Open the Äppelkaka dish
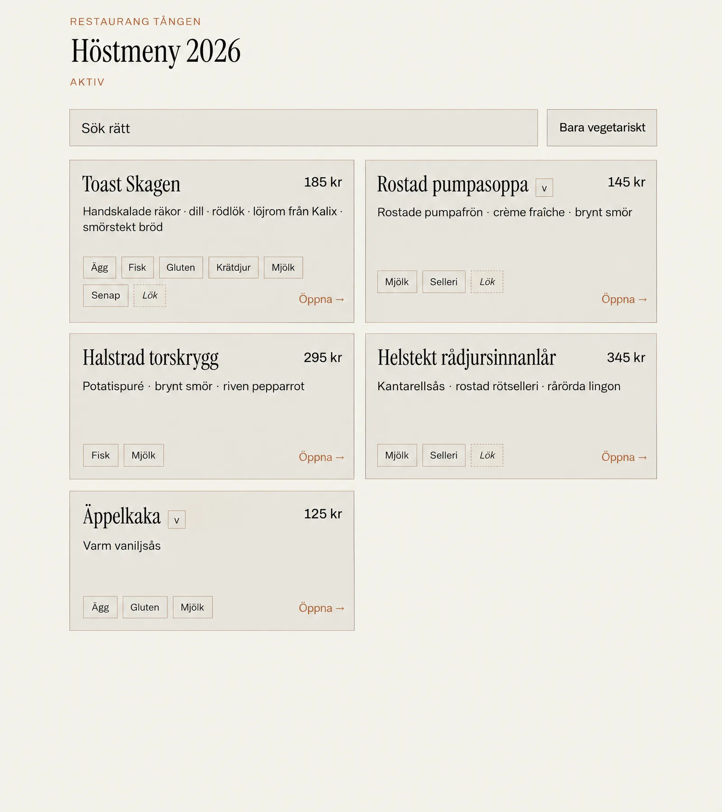722x812 pixels. 321,608
